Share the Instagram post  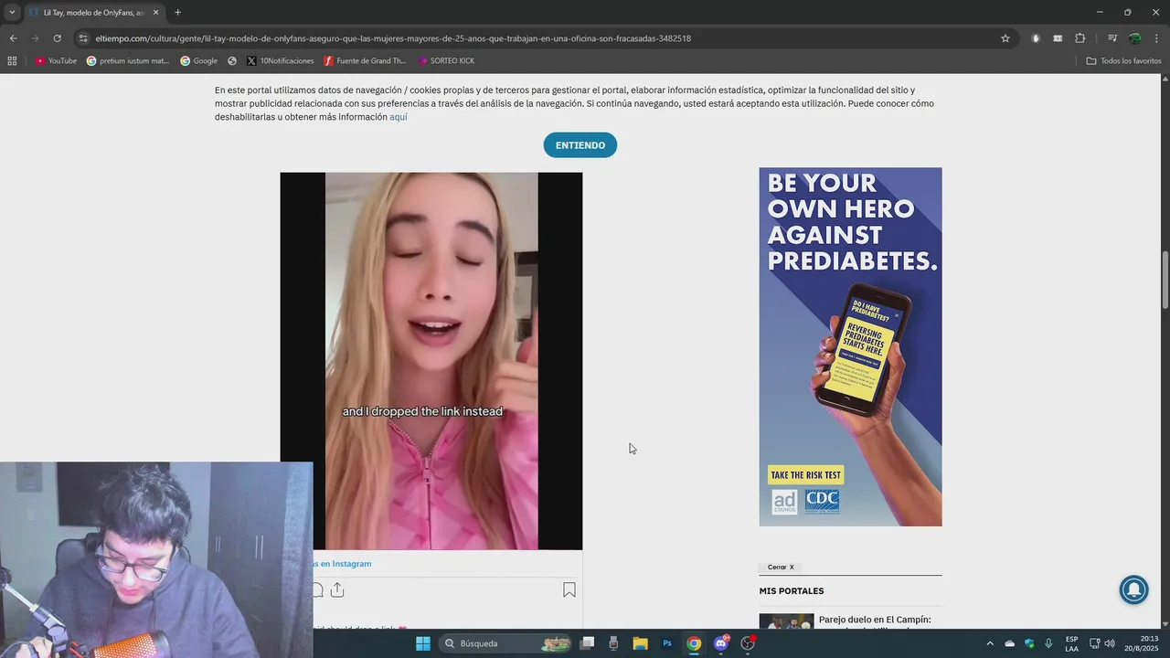(x=337, y=590)
